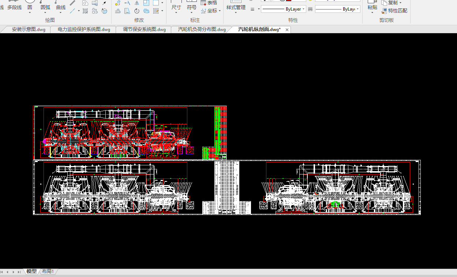The image size is (457, 277).
Task: Jump to the last layout tab arrow
Action: tap(19, 272)
